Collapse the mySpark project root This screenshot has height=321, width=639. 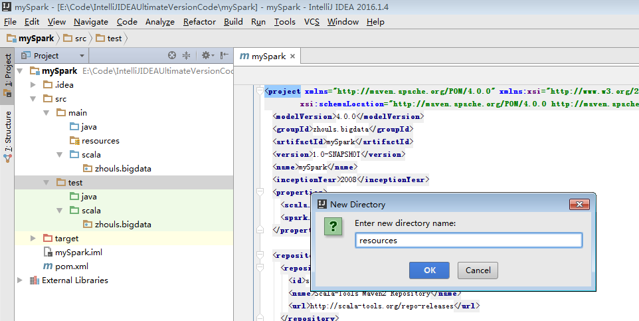point(19,71)
